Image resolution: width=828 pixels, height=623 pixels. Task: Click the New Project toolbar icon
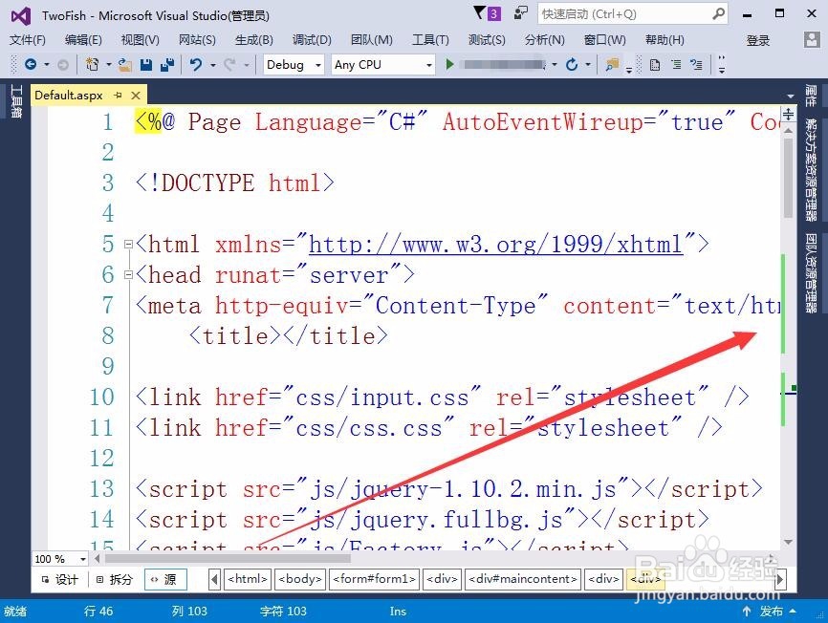(x=93, y=64)
